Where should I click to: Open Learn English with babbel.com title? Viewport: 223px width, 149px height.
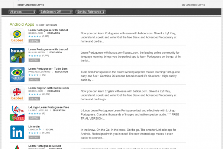[48, 88]
